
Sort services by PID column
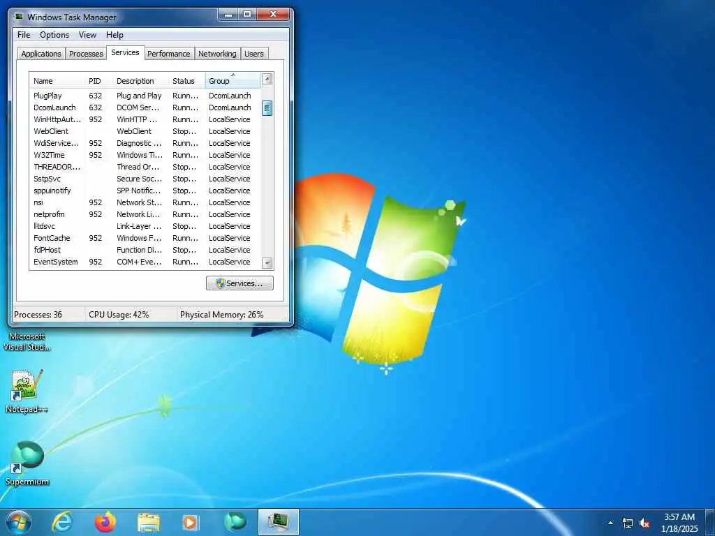[98, 81]
